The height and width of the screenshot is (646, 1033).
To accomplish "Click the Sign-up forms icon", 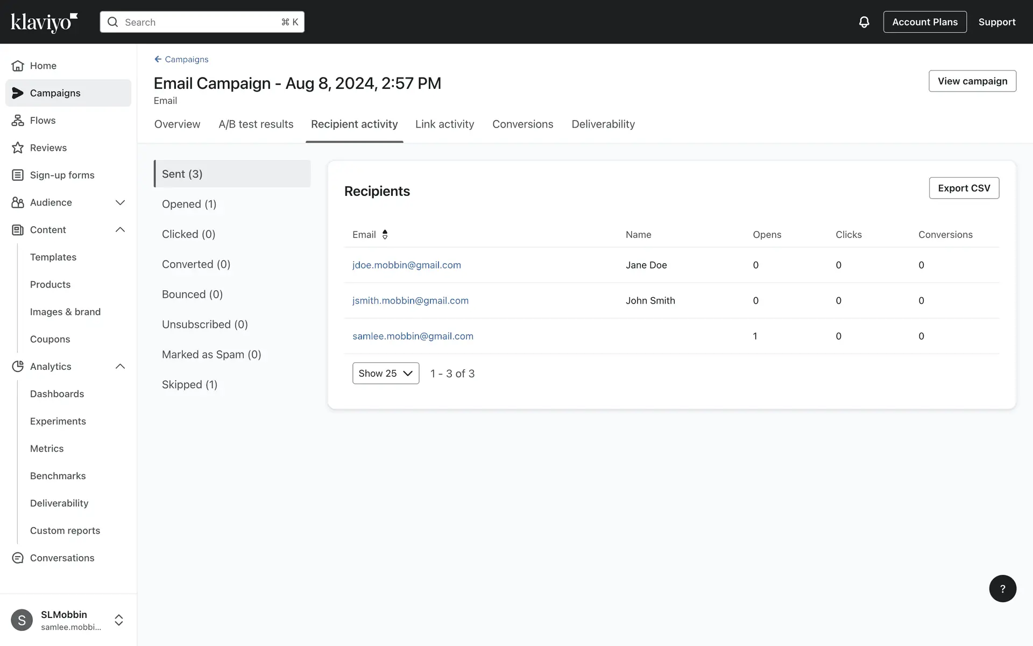I will pyautogui.click(x=18, y=175).
